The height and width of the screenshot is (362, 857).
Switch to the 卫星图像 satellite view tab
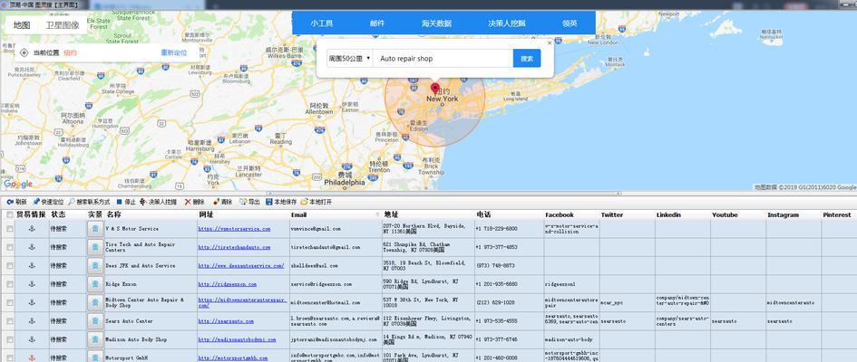tap(63, 25)
